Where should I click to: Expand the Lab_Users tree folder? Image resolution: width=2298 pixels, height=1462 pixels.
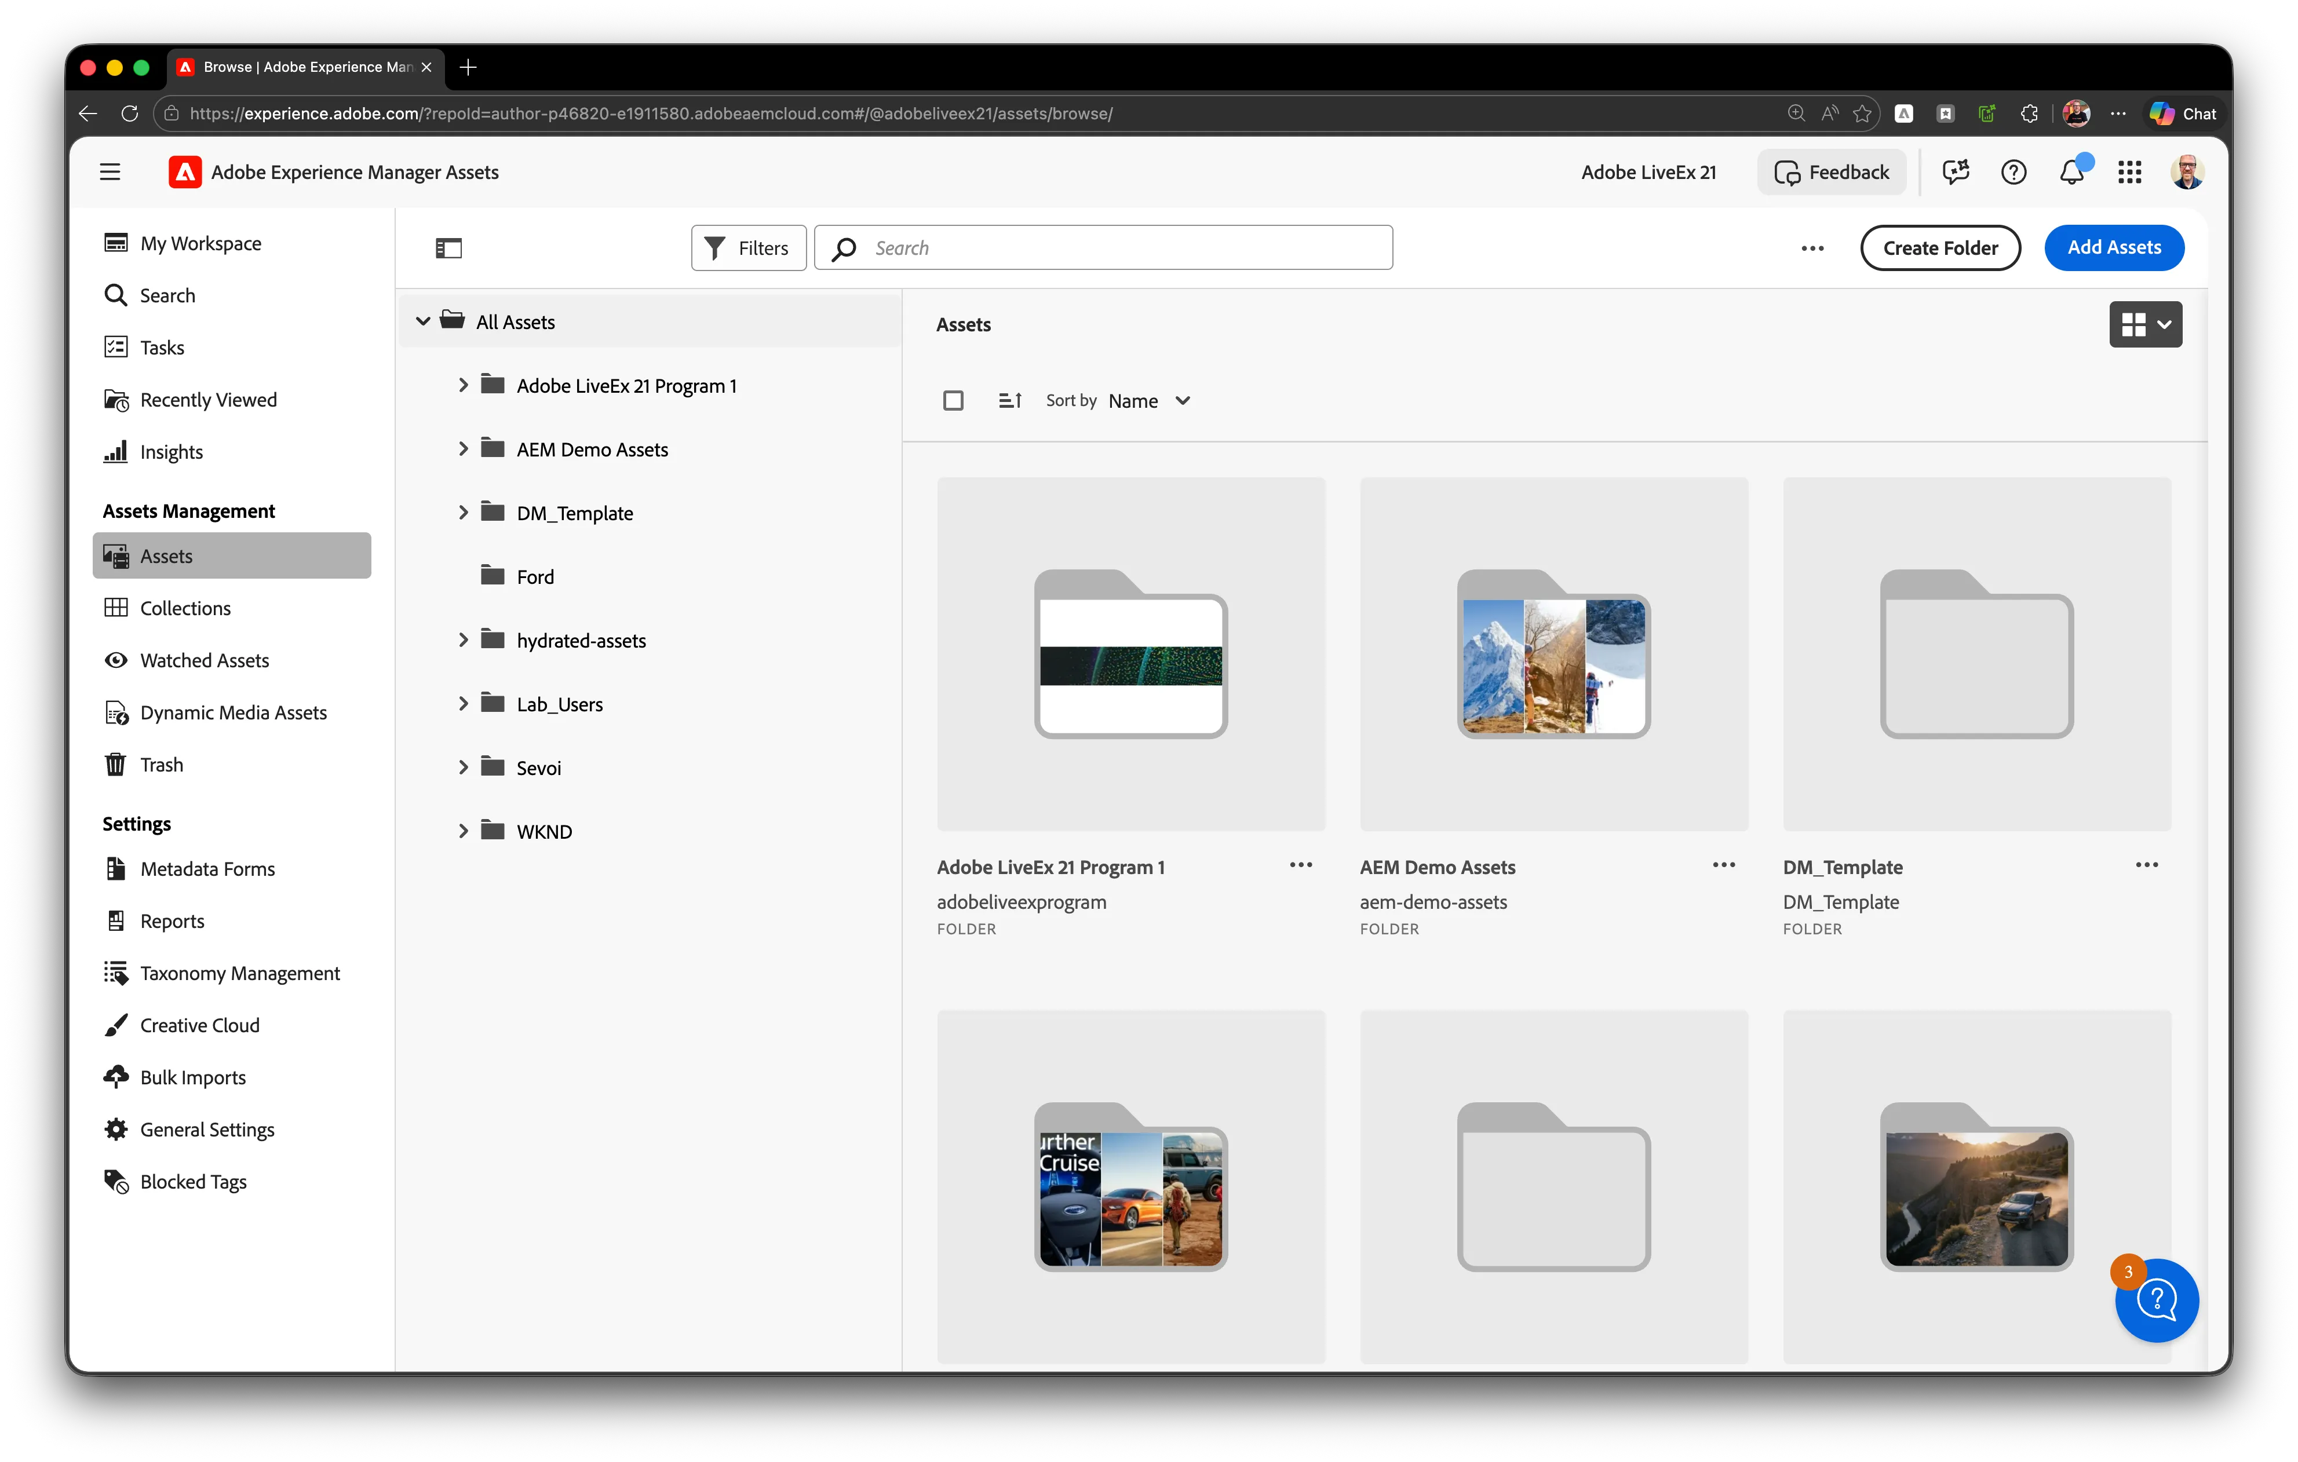463,703
